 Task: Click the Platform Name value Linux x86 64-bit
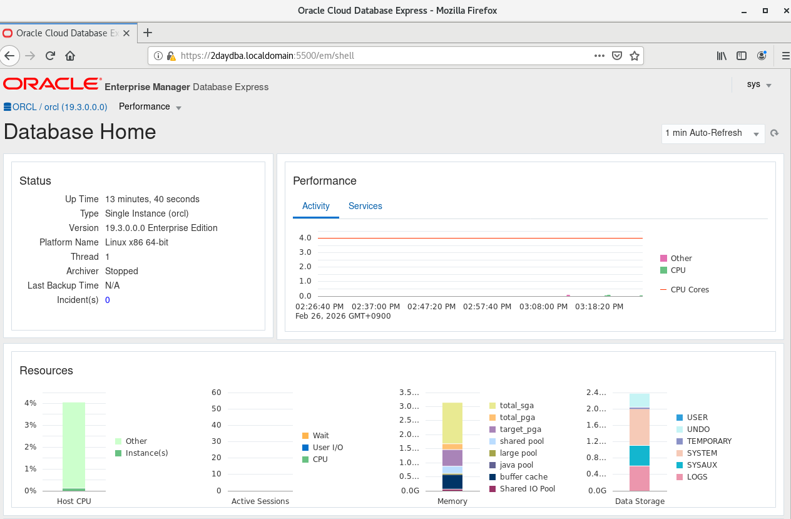[x=136, y=242]
